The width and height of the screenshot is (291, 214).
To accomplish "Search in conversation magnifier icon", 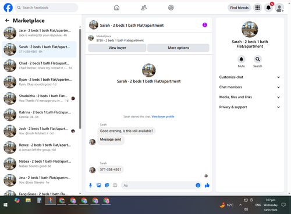I will pos(258,59).
